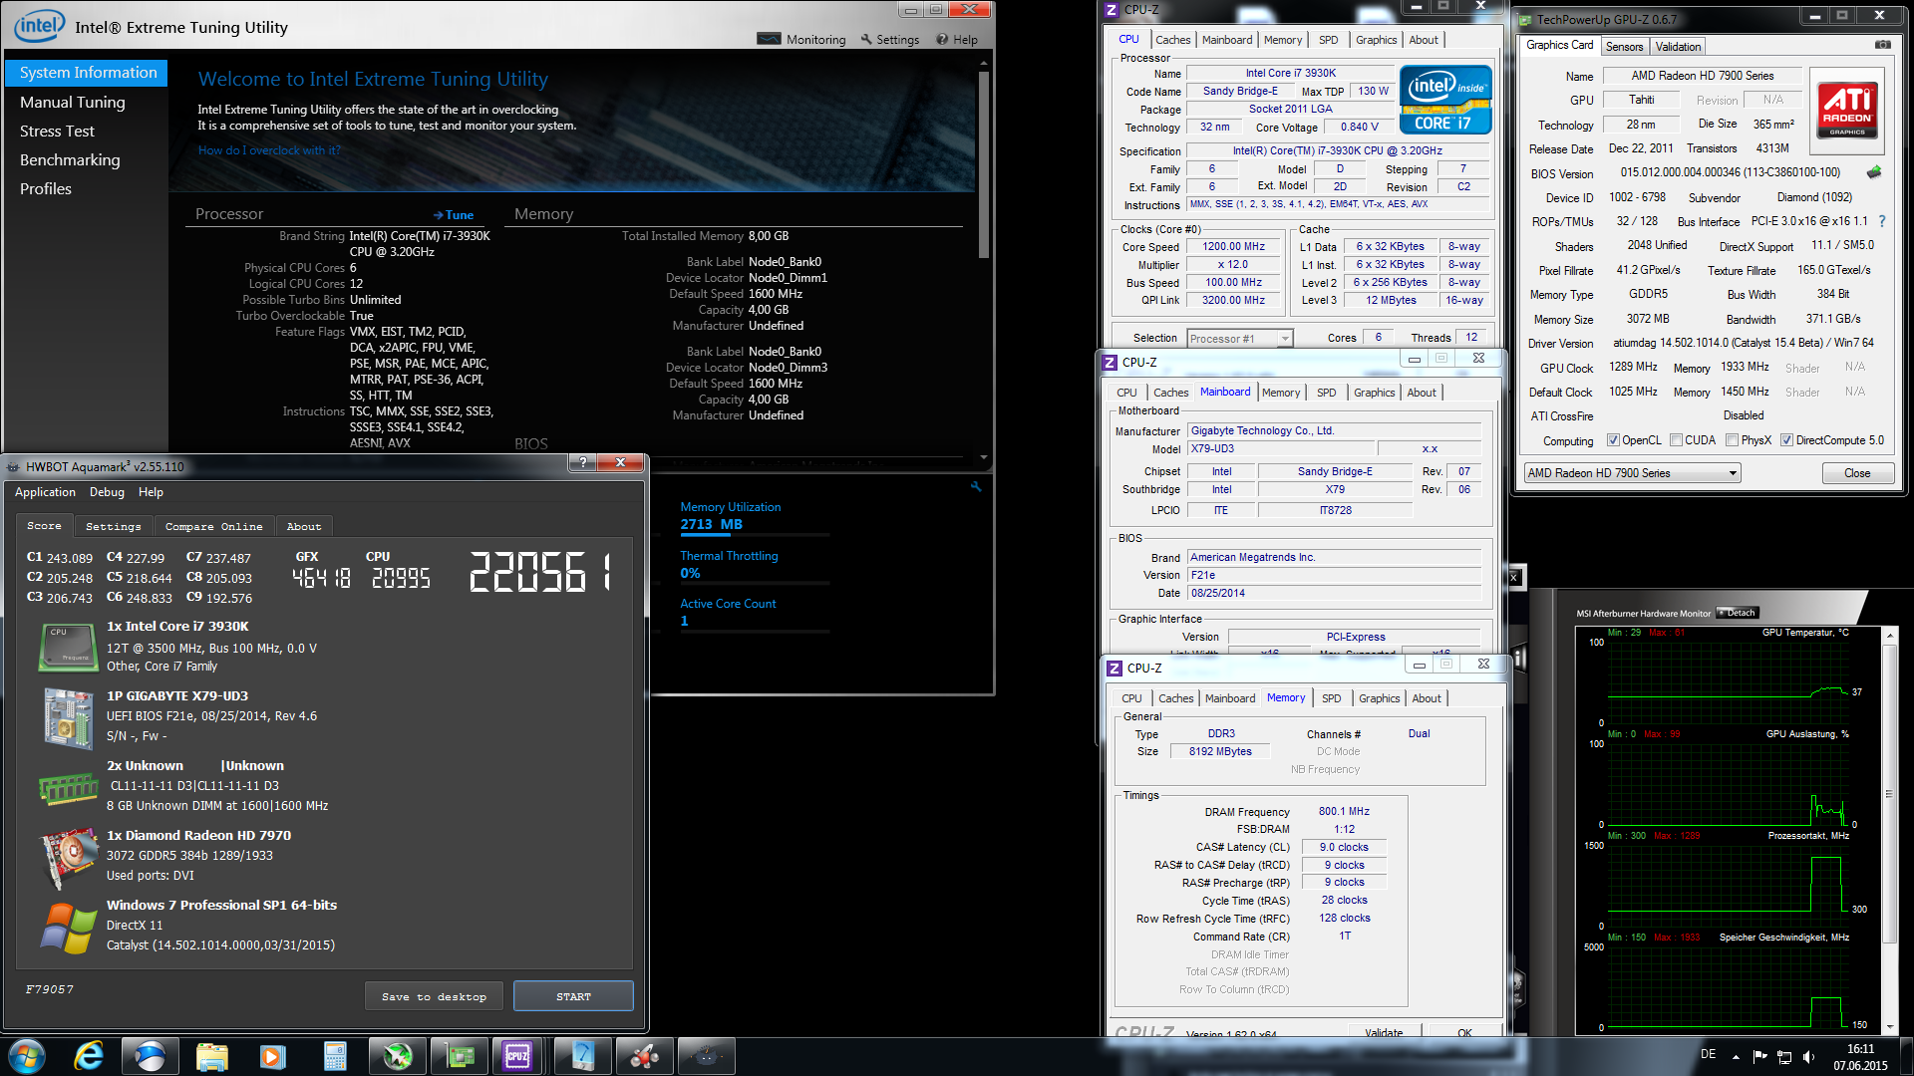Click the Thermal Throttling 0% value
The height and width of the screenshot is (1076, 1914).
[690, 573]
